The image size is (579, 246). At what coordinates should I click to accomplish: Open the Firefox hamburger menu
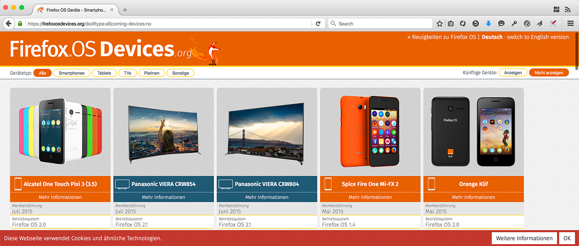tap(570, 24)
